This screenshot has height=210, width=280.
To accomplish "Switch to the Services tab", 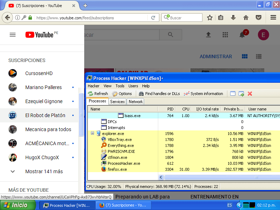I will 117,101.
